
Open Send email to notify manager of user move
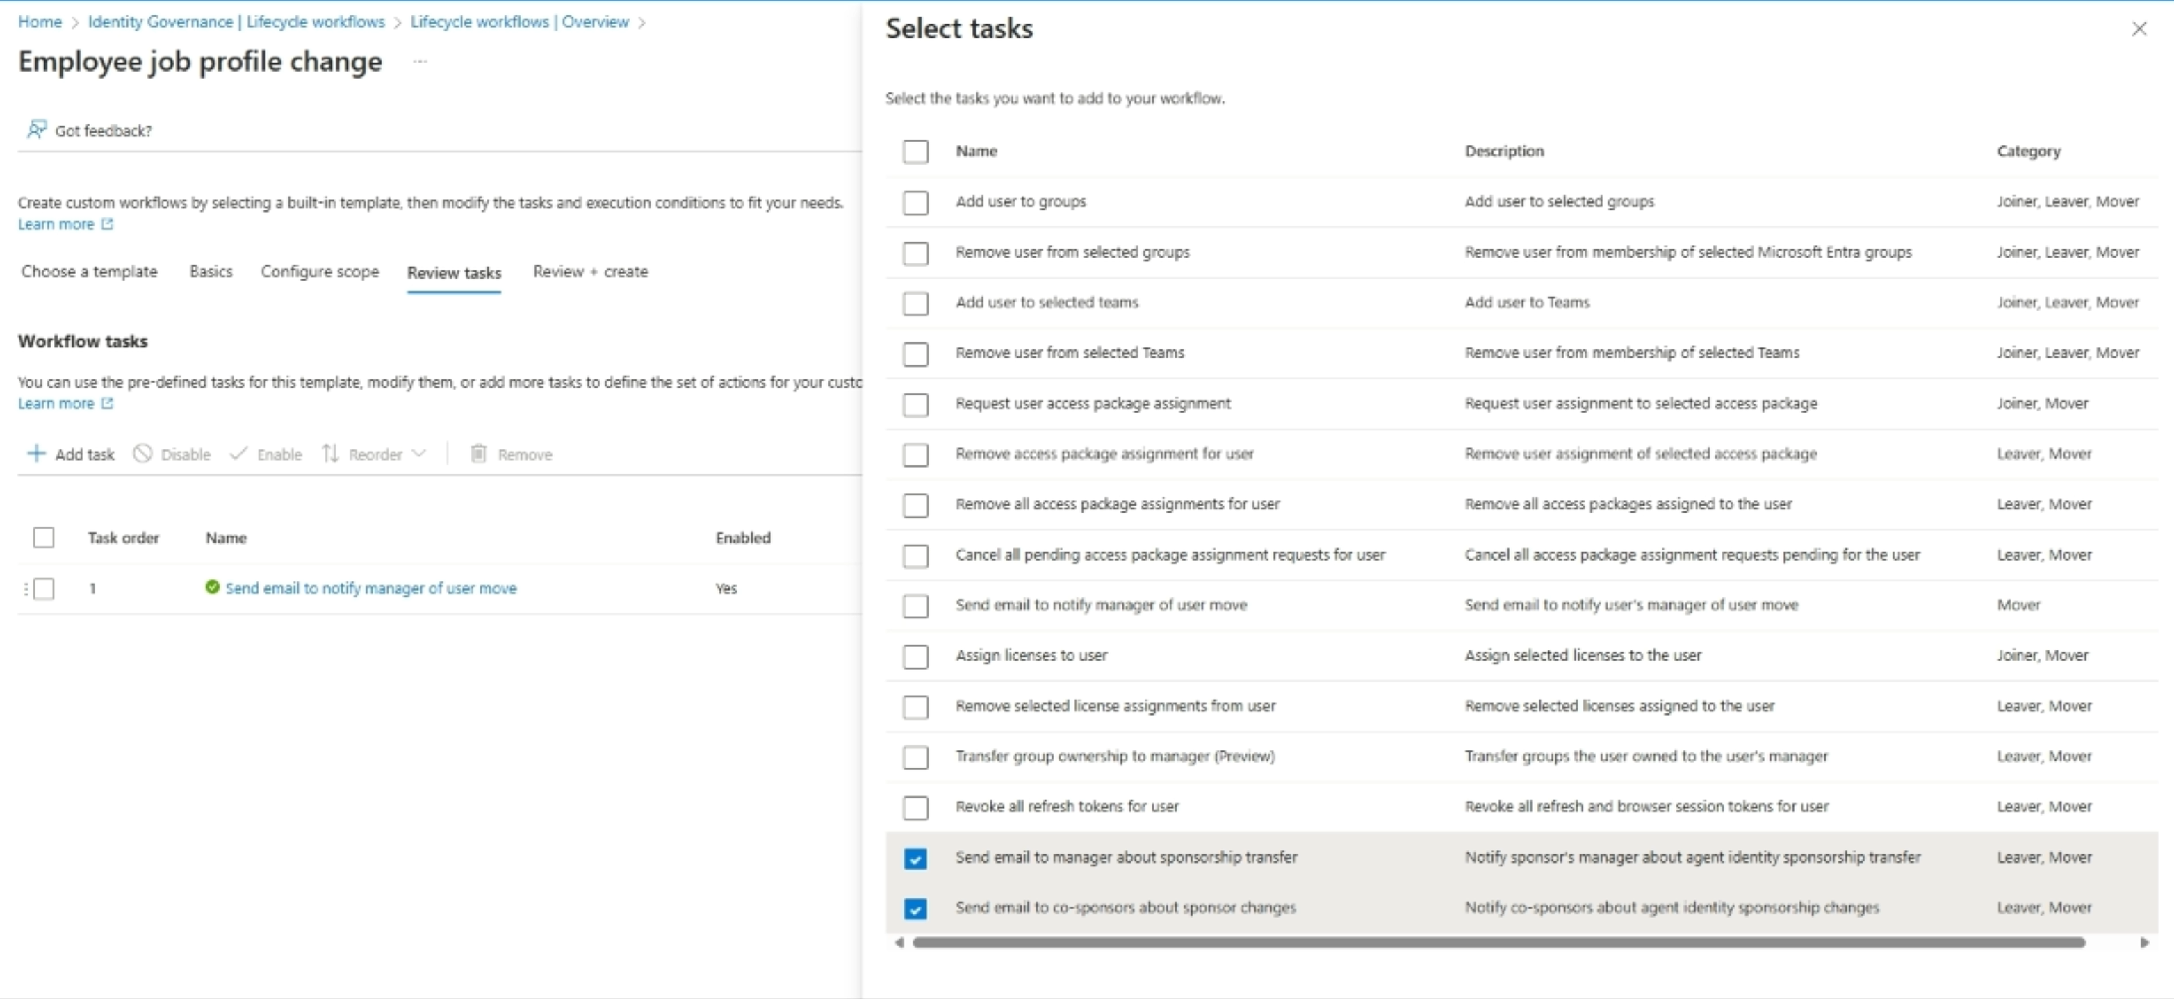(373, 588)
